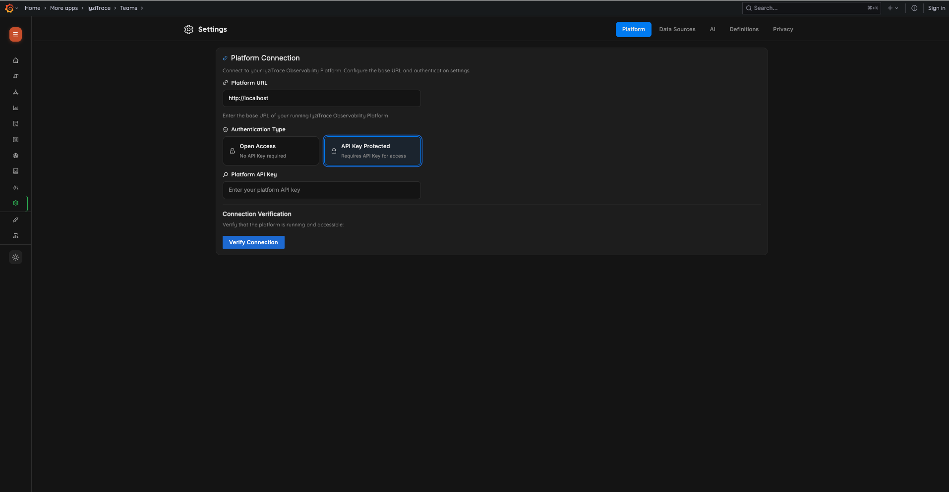Select the API Key Protected authentication option
949x492 pixels.
click(372, 151)
